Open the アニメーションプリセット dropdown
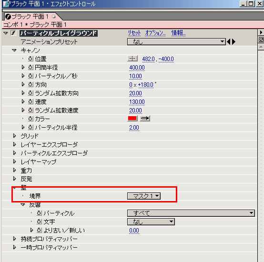Viewport: 264px width, 262px height. point(176,41)
